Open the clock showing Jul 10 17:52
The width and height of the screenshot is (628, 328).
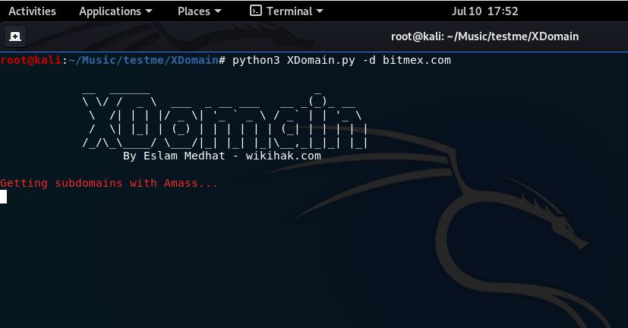(x=484, y=11)
